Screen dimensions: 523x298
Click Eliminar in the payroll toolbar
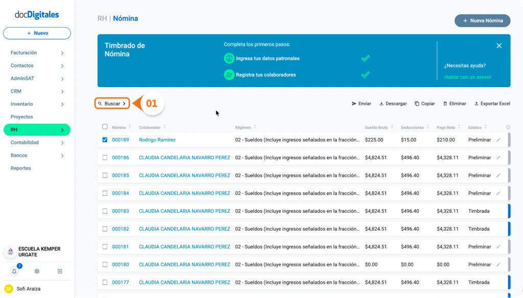coord(455,104)
